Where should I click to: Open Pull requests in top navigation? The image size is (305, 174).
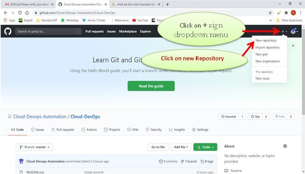(x=94, y=31)
